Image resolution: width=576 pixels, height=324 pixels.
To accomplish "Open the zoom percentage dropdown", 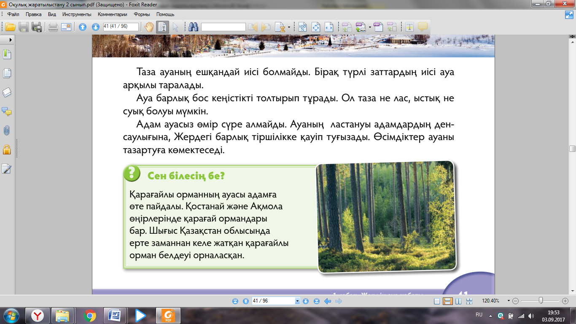I will 509,301.
